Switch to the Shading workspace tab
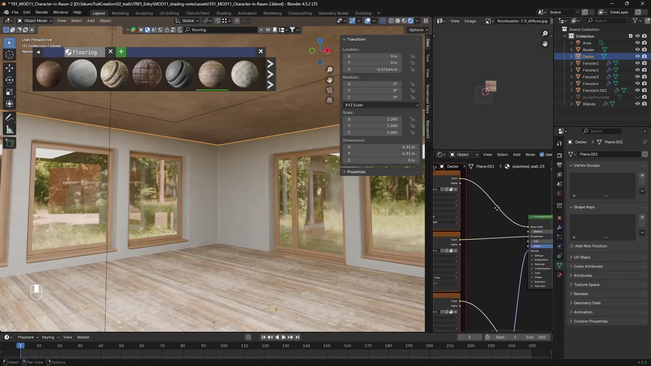Viewport: 651px width, 366px height. point(223,13)
